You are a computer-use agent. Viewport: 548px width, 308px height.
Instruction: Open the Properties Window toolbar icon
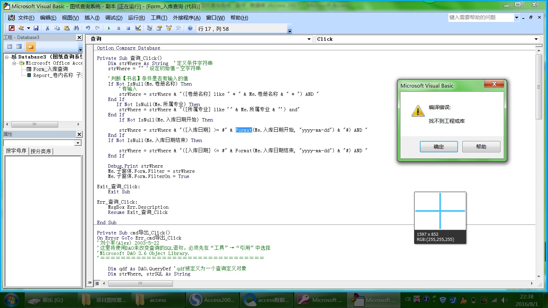159,28
